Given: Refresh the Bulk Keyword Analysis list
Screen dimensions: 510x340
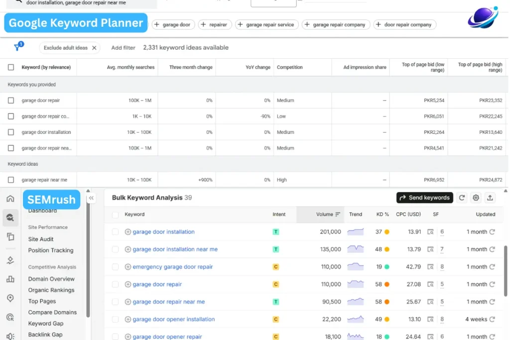Looking at the screenshot, I should click(462, 198).
